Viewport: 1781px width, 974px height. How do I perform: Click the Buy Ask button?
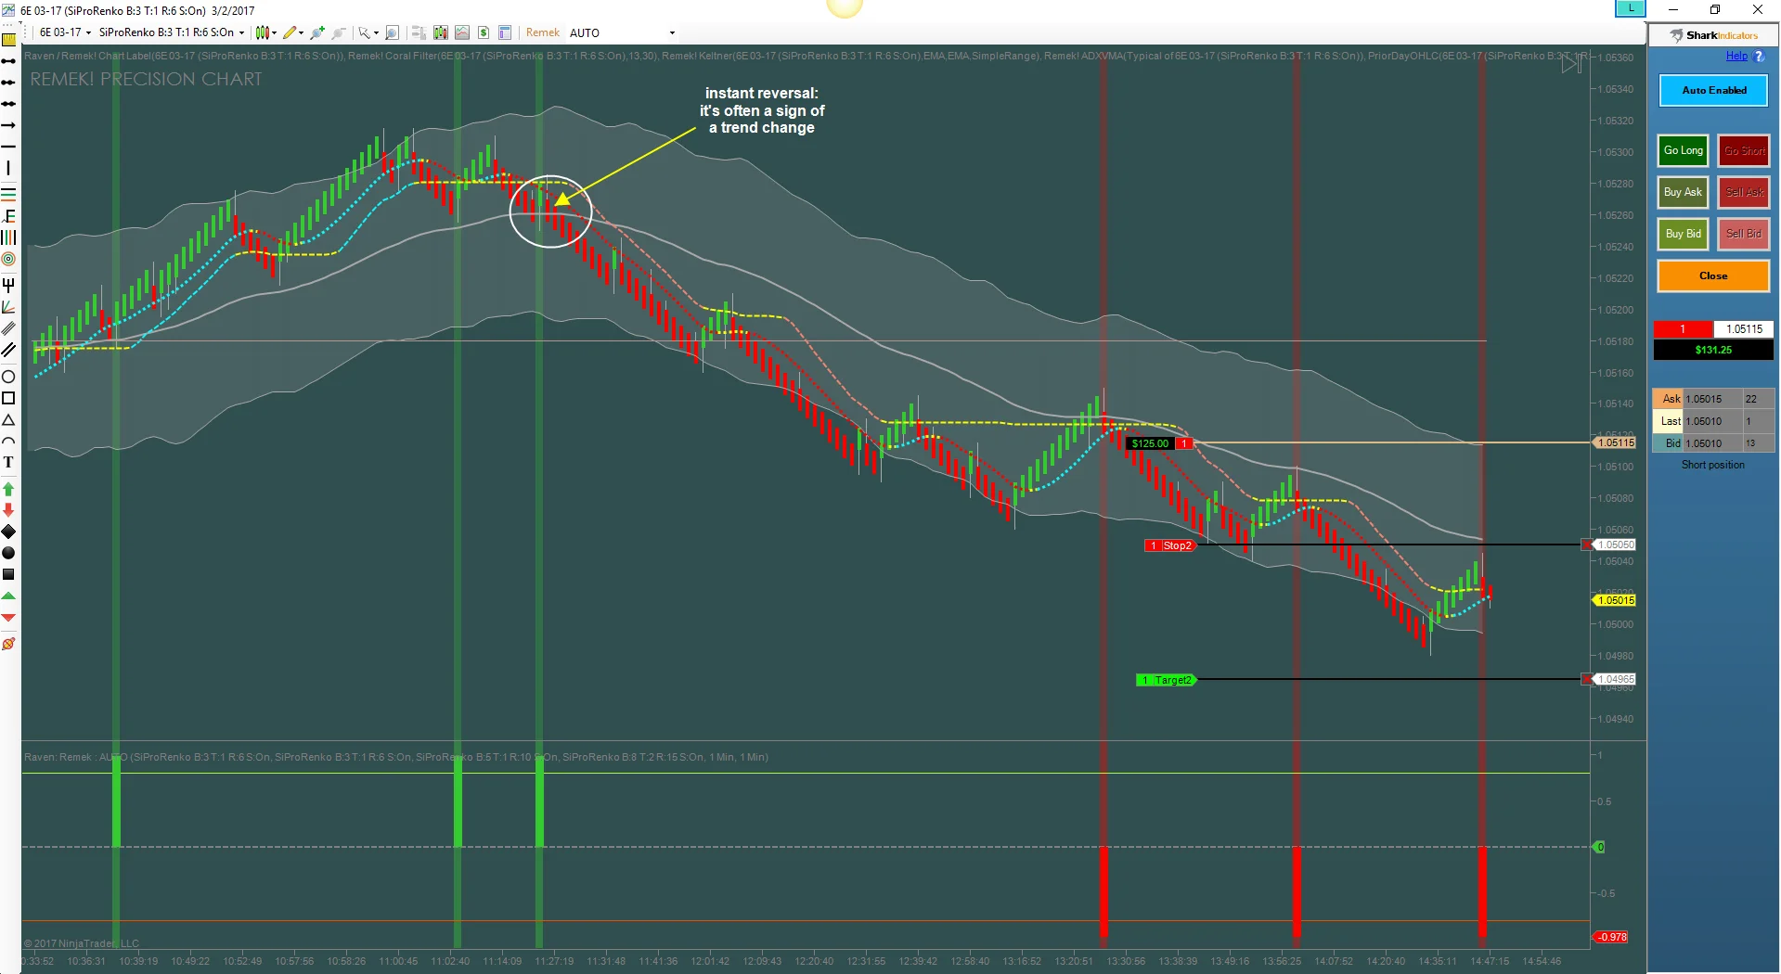coord(1683,192)
